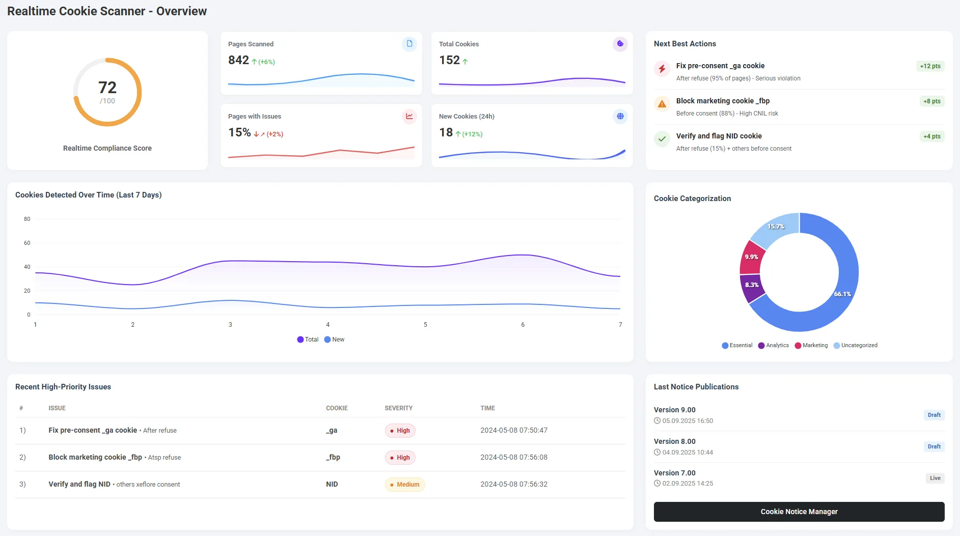The width and height of the screenshot is (960, 536).
Task: Click the green up arrow next to 152
Action: [x=465, y=62]
